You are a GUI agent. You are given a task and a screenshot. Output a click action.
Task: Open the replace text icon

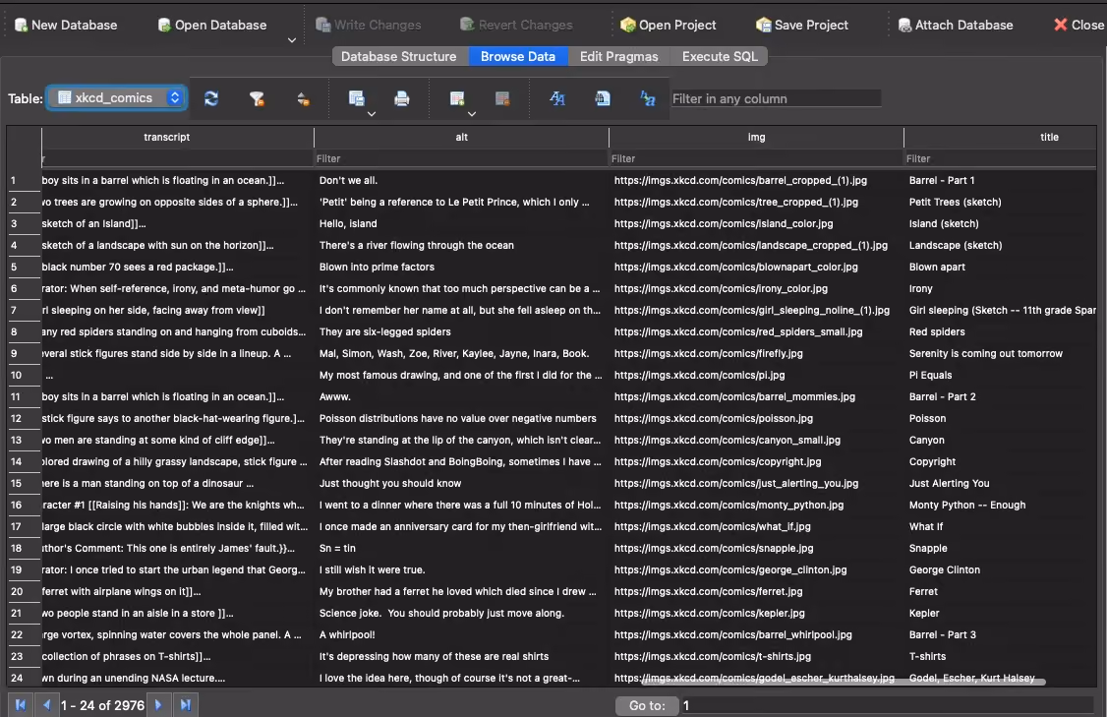coord(648,99)
